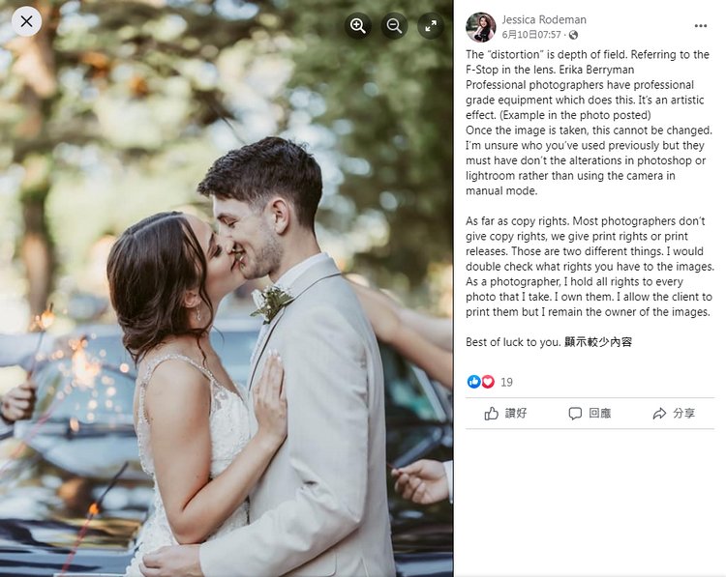This screenshot has width=726, height=577.
Task: Show the 19 reactions list
Action: coord(506,383)
